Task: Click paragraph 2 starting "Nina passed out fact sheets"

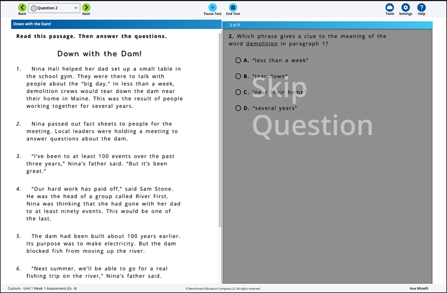Action: tap(102, 131)
